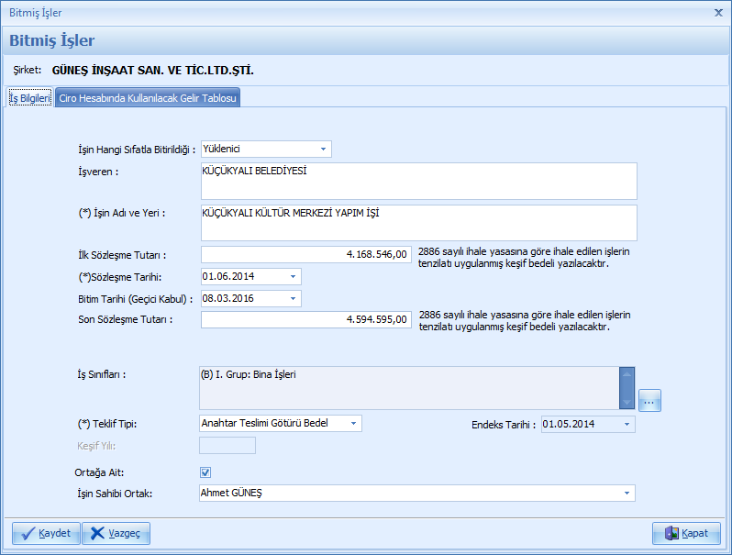This screenshot has height=555, width=732.
Task: Open the Endeks Tarihi date dropdown
Action: pyautogui.click(x=627, y=424)
